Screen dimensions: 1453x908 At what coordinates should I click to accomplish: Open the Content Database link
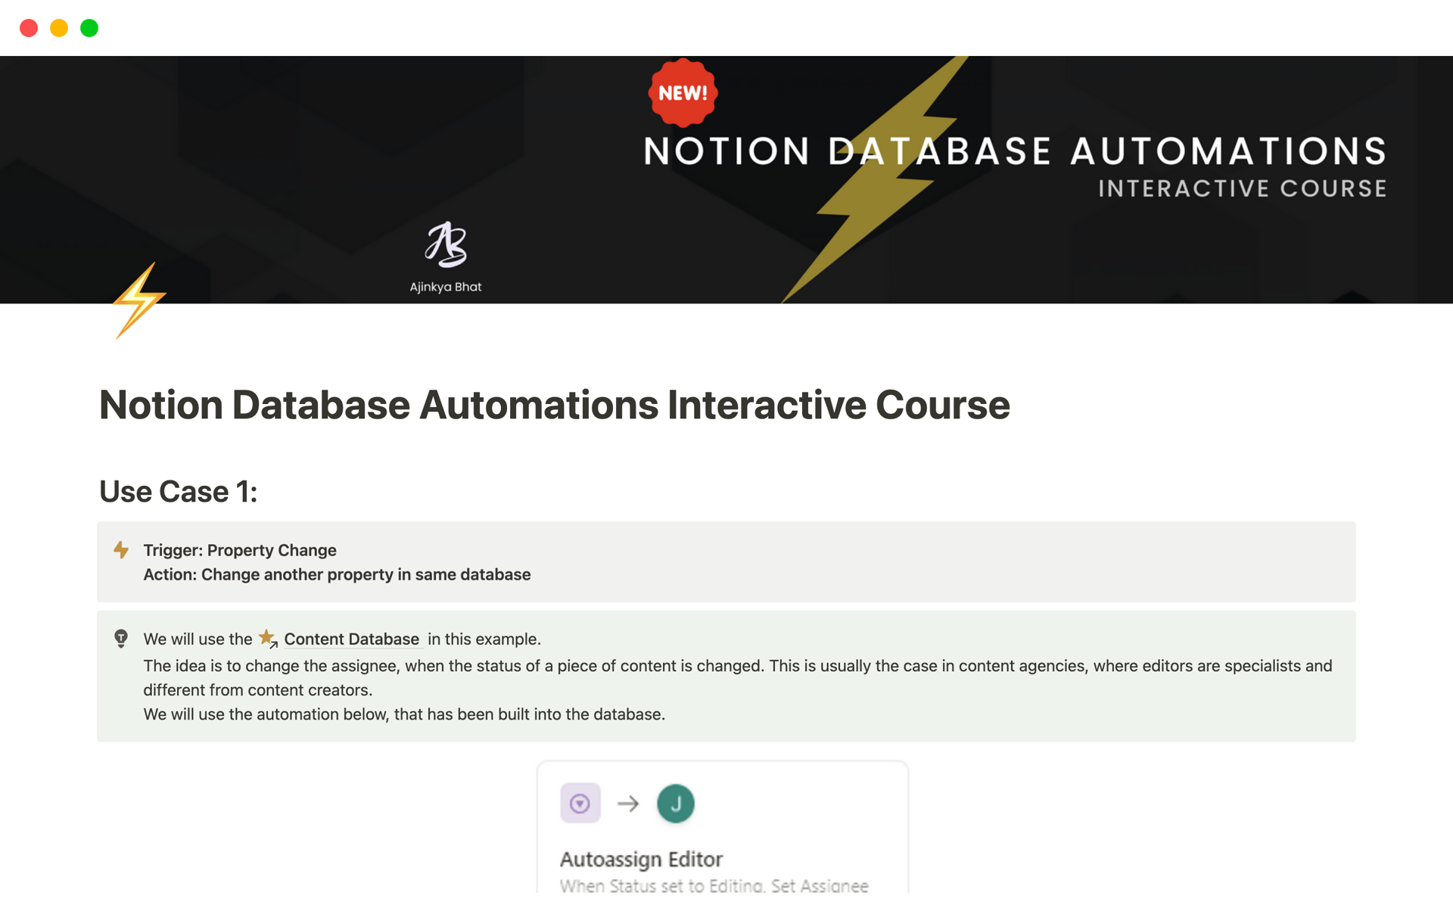[351, 639]
